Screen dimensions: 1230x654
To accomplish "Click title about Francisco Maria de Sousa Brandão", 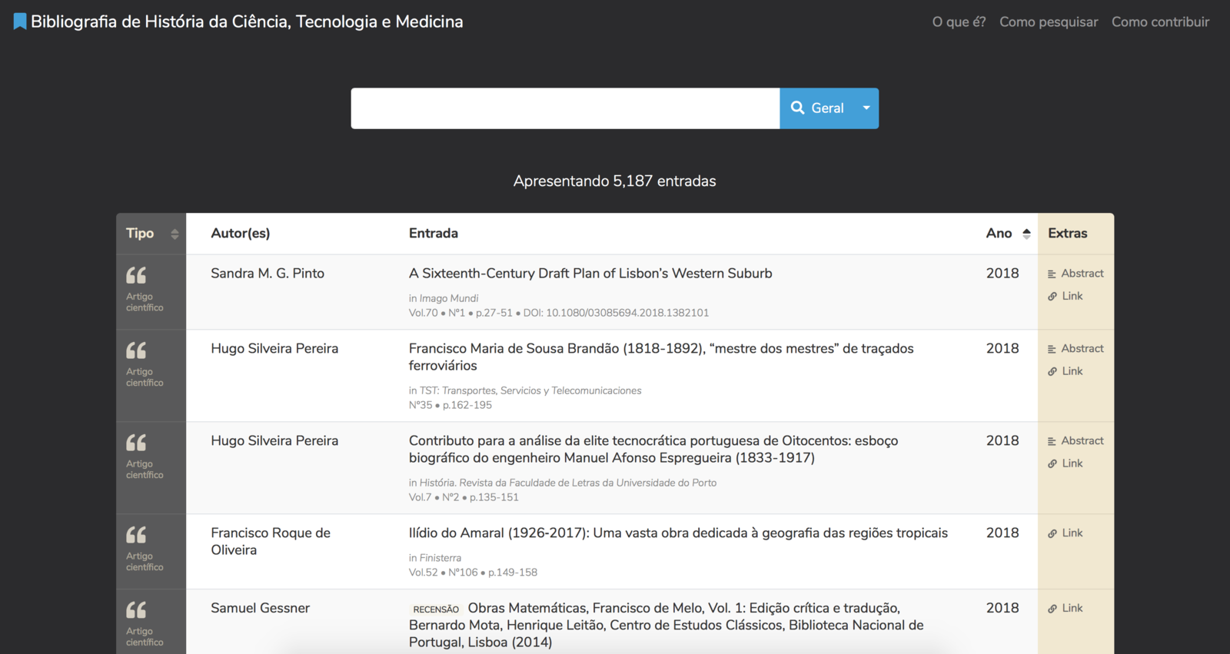I will 661,357.
